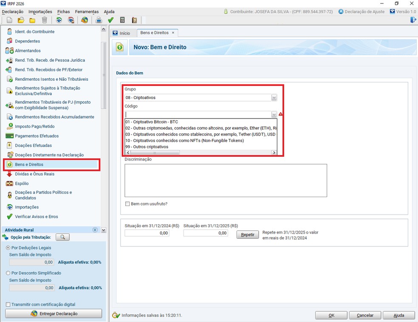This screenshot has width=418, height=322.
Task: Open Rend. Trib. Receb. de Pessoa Jurídica
Action: coord(50,60)
